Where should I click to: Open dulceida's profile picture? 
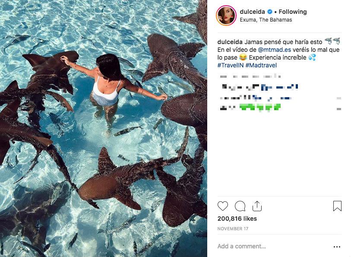(x=227, y=16)
